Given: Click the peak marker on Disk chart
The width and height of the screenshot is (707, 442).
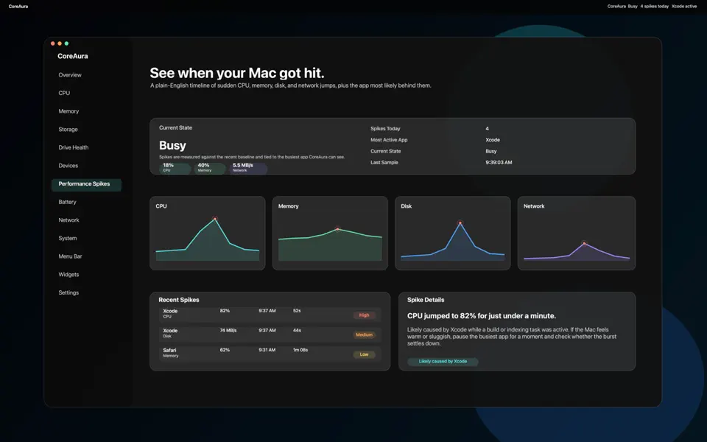Looking at the screenshot, I should (x=460, y=222).
